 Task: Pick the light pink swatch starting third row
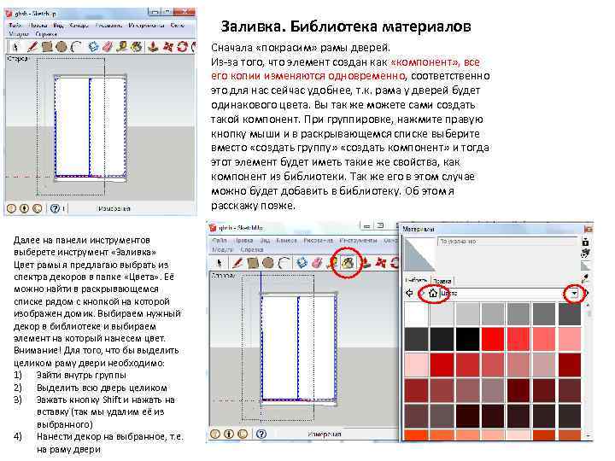point(416,365)
